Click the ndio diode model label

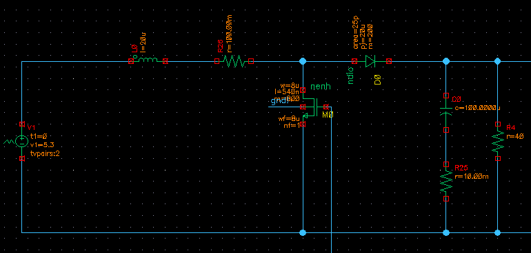(350, 76)
